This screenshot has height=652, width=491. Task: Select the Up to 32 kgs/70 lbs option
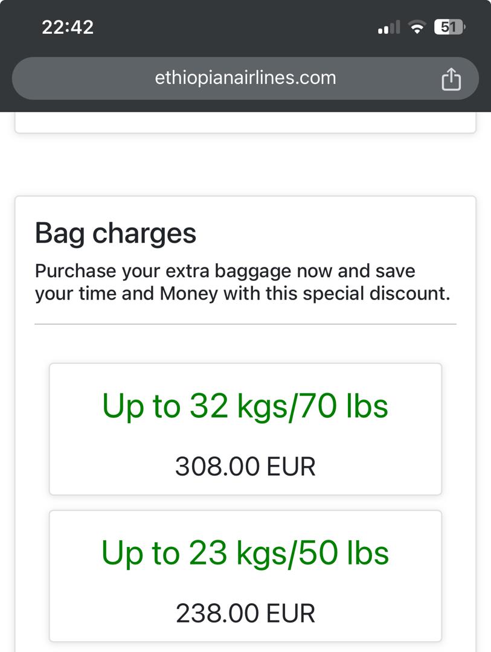(x=245, y=429)
